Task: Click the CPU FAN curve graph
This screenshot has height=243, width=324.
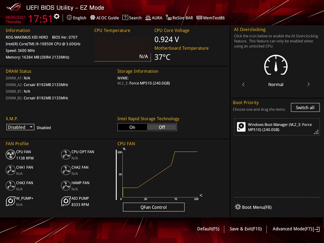Action: [159, 175]
